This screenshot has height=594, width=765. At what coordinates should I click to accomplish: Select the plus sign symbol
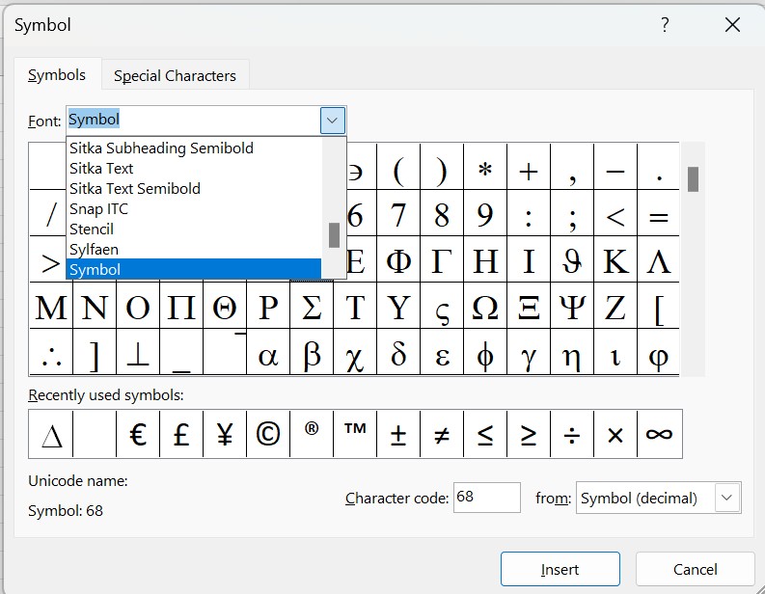click(x=529, y=166)
